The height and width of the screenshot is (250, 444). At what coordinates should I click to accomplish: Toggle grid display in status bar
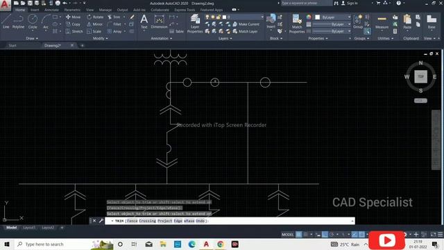[298, 235]
